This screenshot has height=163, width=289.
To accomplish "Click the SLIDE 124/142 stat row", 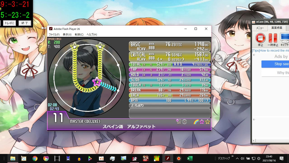I will click(x=170, y=80).
